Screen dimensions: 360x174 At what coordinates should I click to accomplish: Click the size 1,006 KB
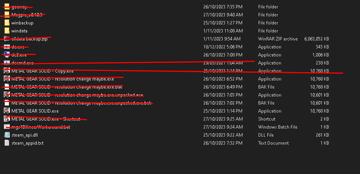(x=320, y=55)
